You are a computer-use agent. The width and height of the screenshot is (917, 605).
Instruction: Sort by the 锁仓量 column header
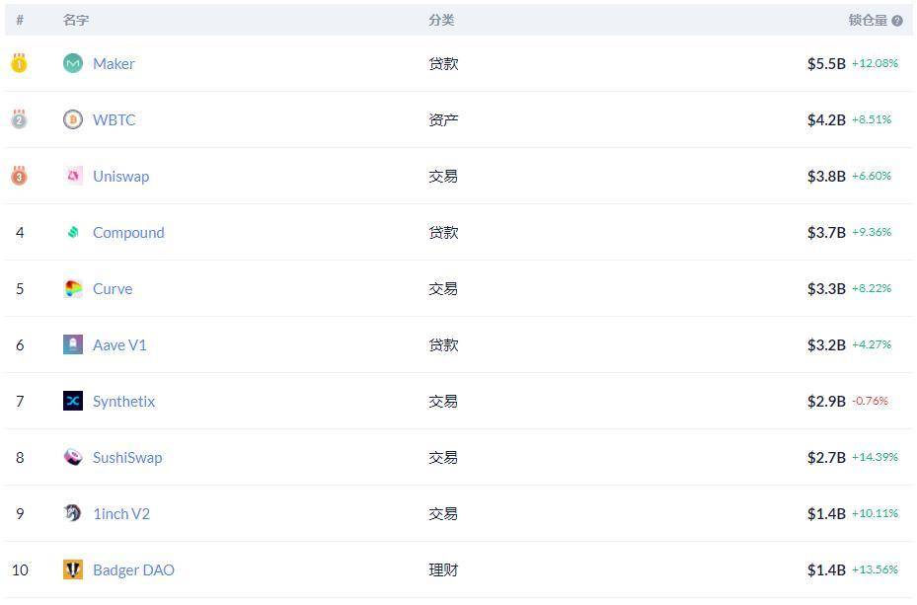click(868, 20)
